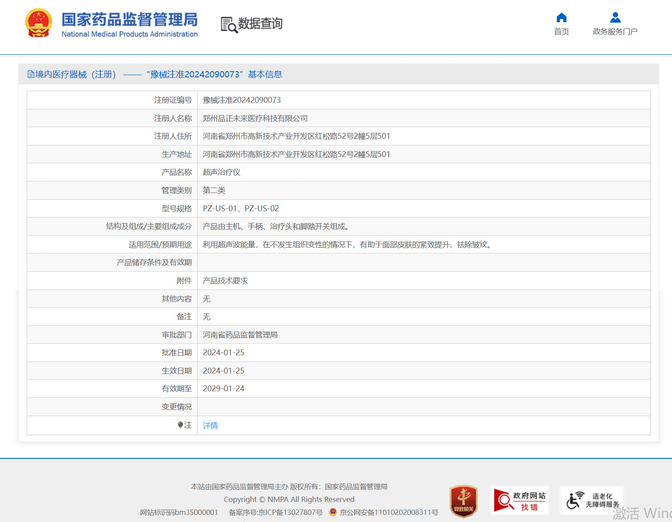
Task: Click the 首页 text link
Action: pos(562,32)
